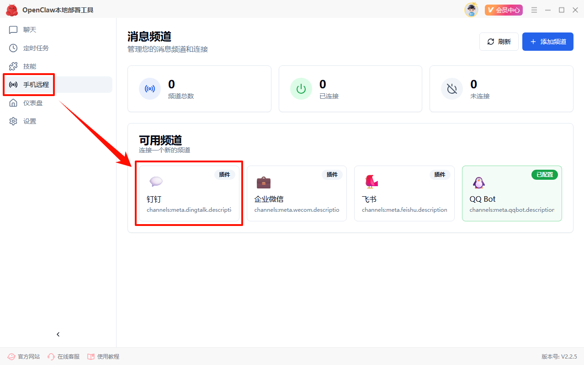
Task: Open the 聊天 chat sidebar item
Action: coord(29,30)
